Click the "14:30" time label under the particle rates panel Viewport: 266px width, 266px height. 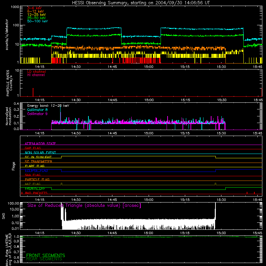(x=76, y=100)
